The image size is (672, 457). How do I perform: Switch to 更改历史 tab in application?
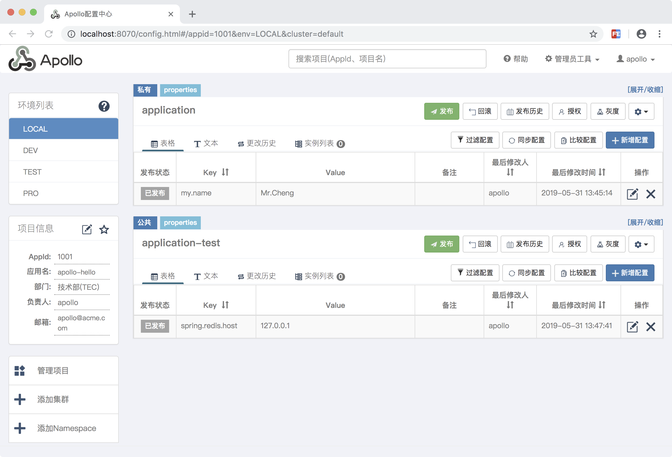257,143
